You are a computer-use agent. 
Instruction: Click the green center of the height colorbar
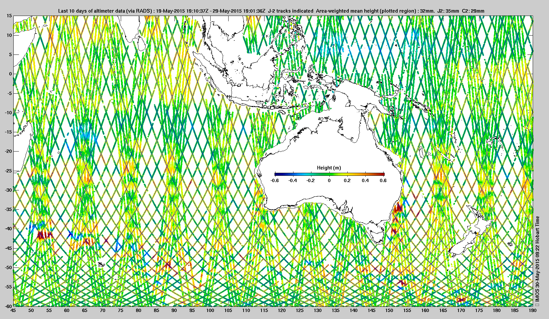click(329, 174)
